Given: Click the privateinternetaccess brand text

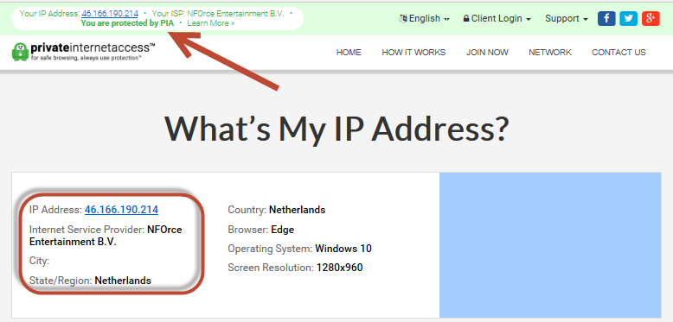Looking at the screenshot, I should pos(93,47).
